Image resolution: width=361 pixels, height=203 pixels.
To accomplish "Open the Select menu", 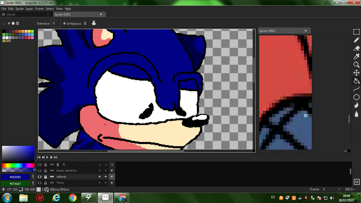I will tap(50, 9).
